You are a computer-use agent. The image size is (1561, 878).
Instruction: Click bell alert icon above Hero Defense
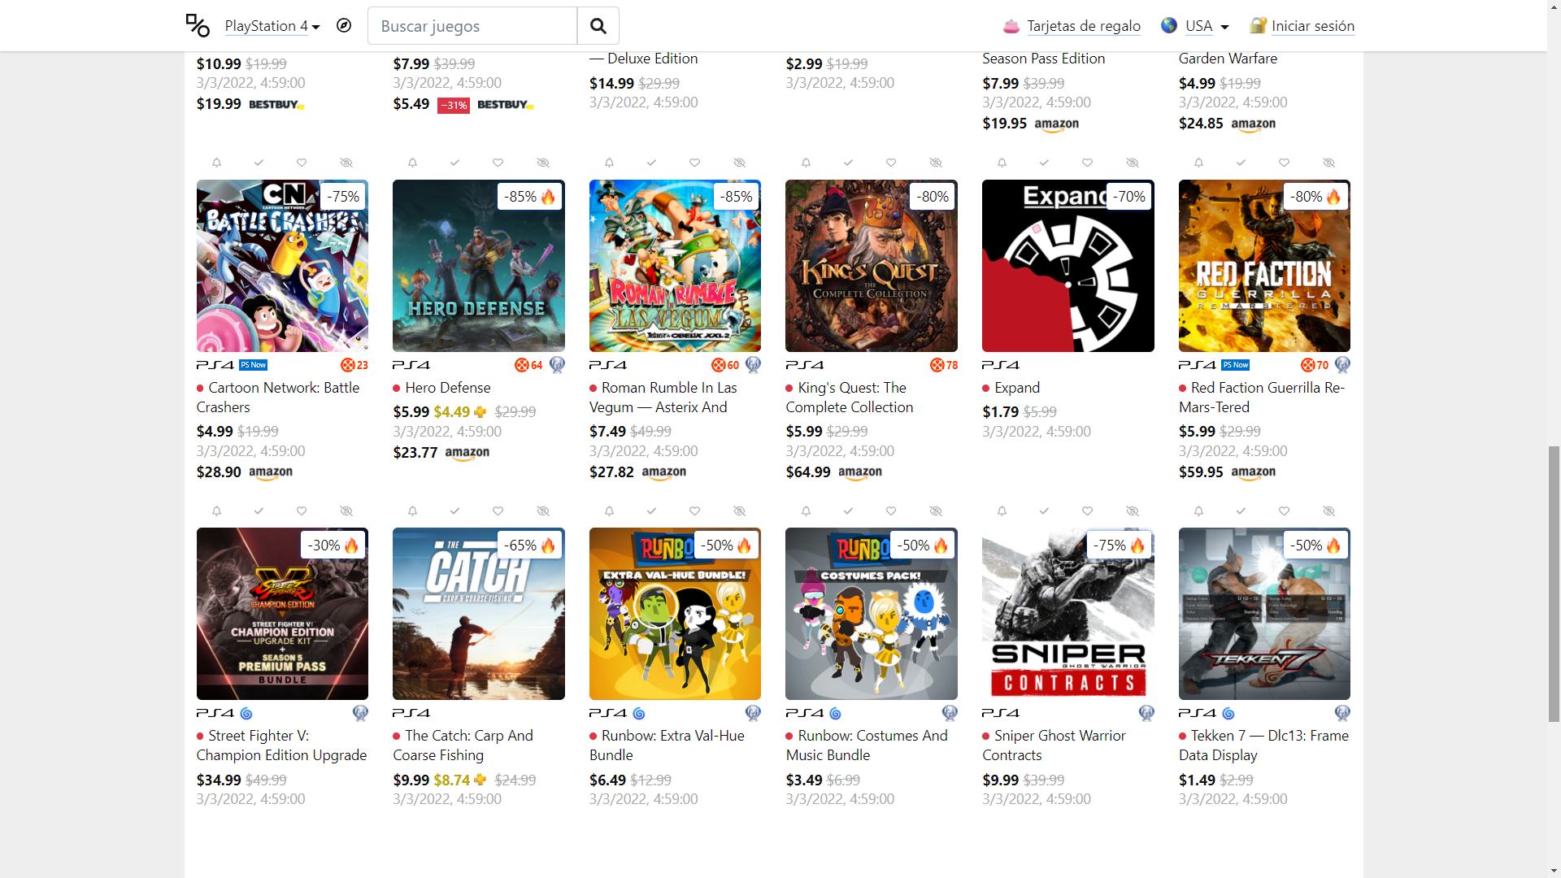(x=412, y=163)
